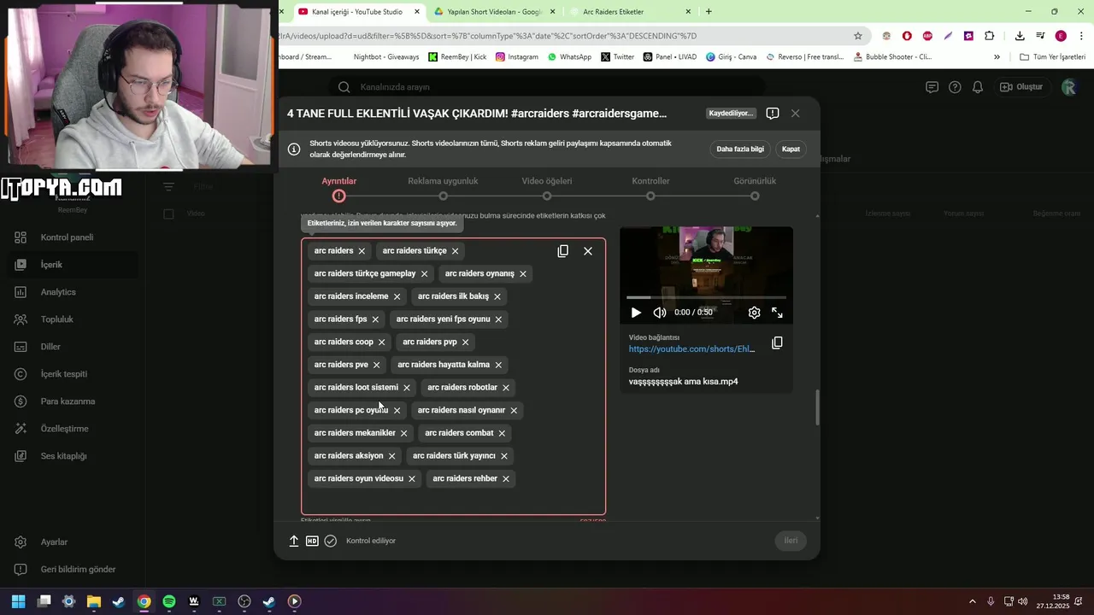This screenshot has height=615, width=1094.
Task: Go to the 'Video öğeleri' step
Action: 547,188
